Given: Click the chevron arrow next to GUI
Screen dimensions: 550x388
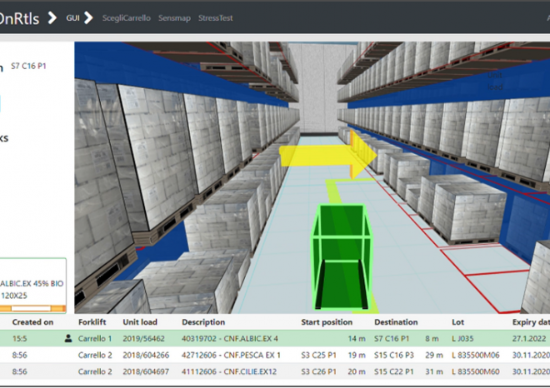Looking at the screenshot, I should pos(88,17).
